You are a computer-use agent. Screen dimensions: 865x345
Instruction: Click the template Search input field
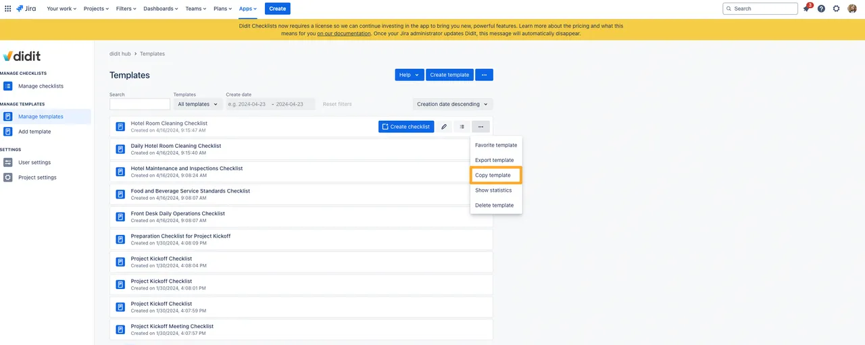tap(140, 104)
